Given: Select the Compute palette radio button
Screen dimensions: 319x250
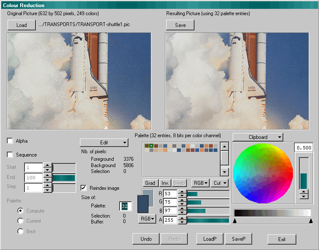Looking at the screenshot, I should tap(20, 210).
